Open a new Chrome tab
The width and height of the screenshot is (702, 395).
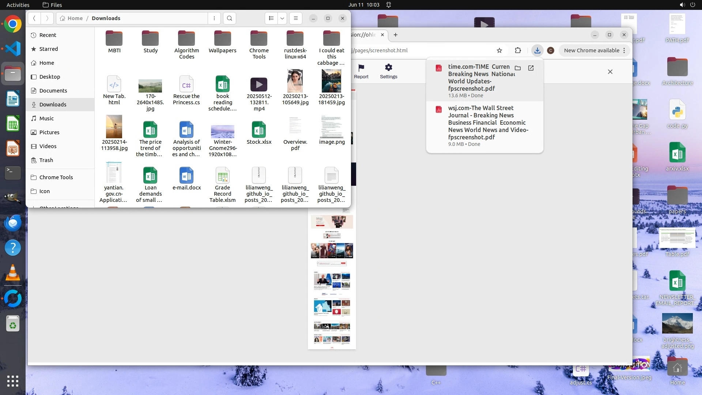tap(395, 35)
